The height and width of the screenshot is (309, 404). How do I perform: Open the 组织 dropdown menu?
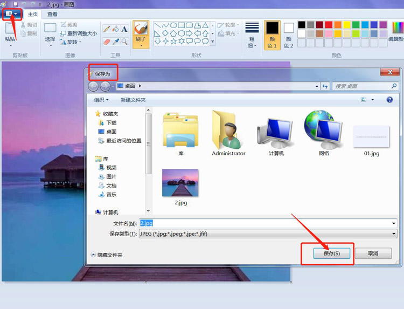tap(101, 100)
